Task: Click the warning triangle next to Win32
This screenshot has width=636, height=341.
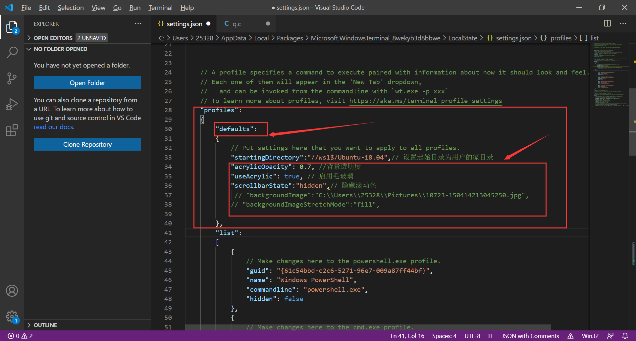Action: point(570,336)
